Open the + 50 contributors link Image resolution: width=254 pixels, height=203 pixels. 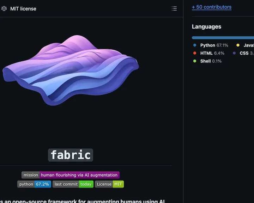[212, 7]
